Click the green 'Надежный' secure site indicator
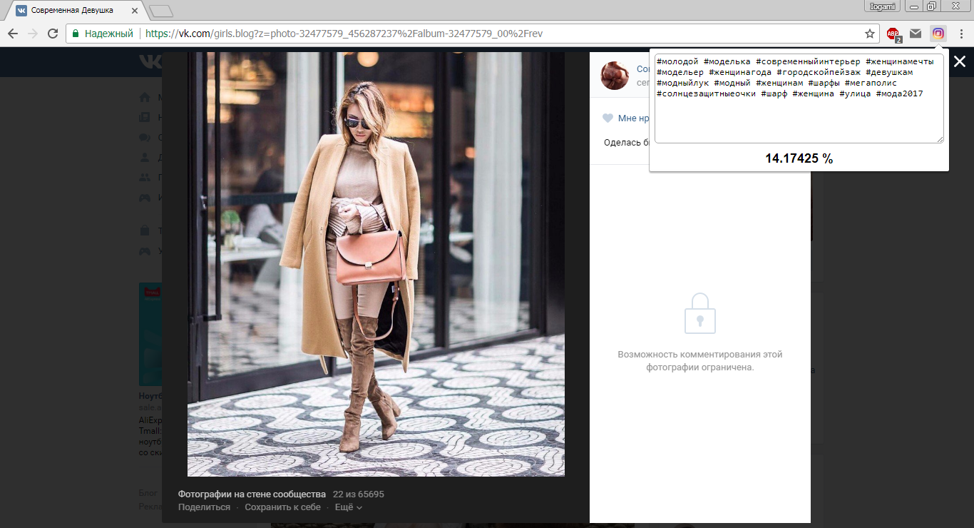This screenshot has width=974, height=528. [x=103, y=34]
